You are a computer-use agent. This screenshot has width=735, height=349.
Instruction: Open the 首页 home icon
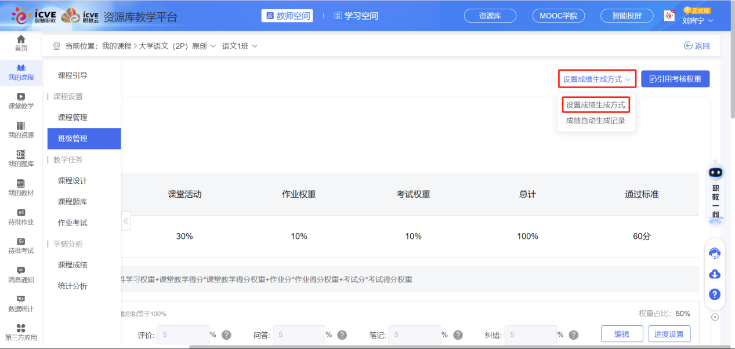(x=21, y=42)
